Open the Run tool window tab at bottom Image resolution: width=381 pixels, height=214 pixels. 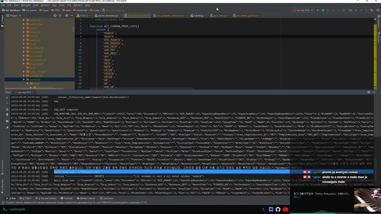(11, 198)
